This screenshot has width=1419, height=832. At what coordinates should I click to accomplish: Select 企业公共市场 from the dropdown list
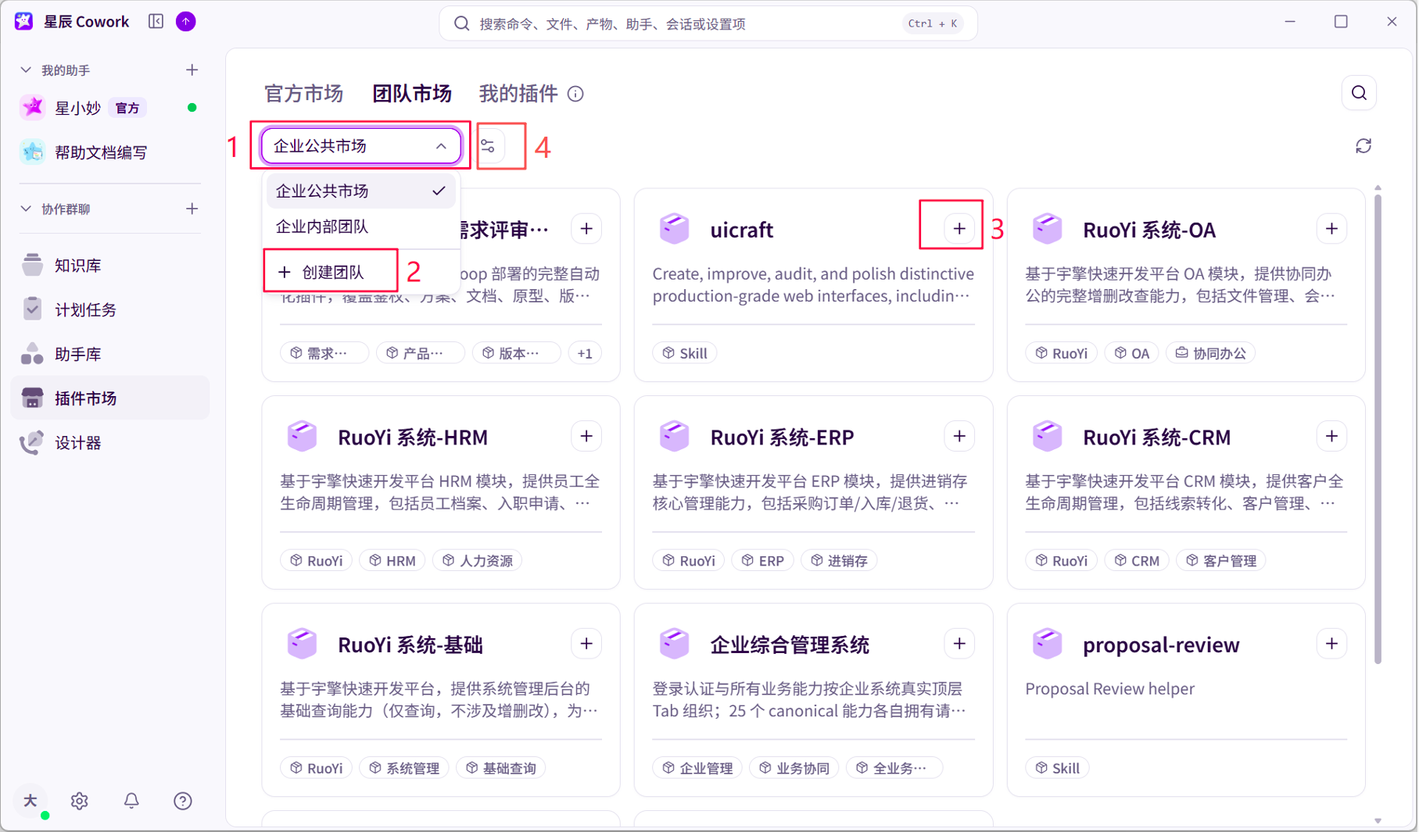[360, 191]
